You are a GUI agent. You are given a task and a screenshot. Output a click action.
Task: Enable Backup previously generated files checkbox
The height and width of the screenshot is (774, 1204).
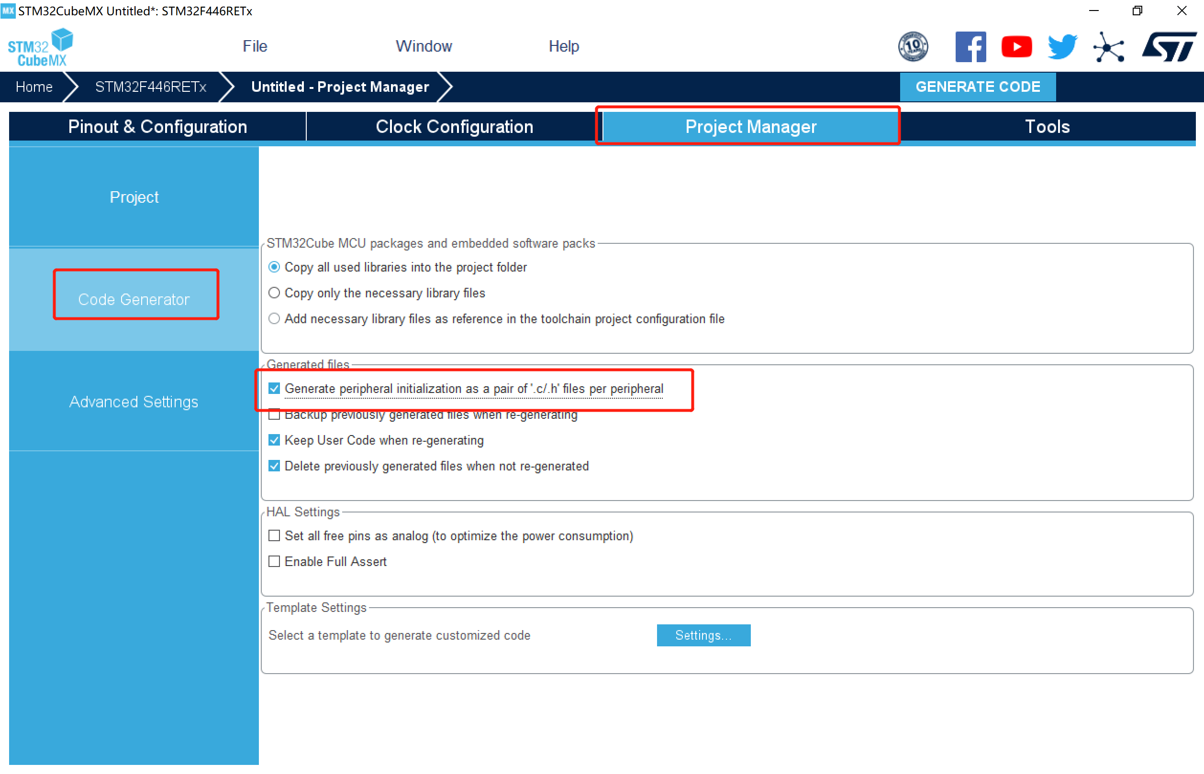tap(274, 415)
